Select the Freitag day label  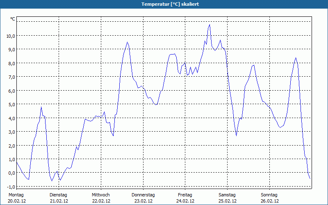(x=185, y=195)
